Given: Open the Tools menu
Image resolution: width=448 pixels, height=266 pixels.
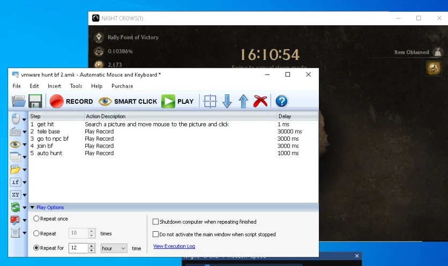Looking at the screenshot, I should [x=76, y=86].
